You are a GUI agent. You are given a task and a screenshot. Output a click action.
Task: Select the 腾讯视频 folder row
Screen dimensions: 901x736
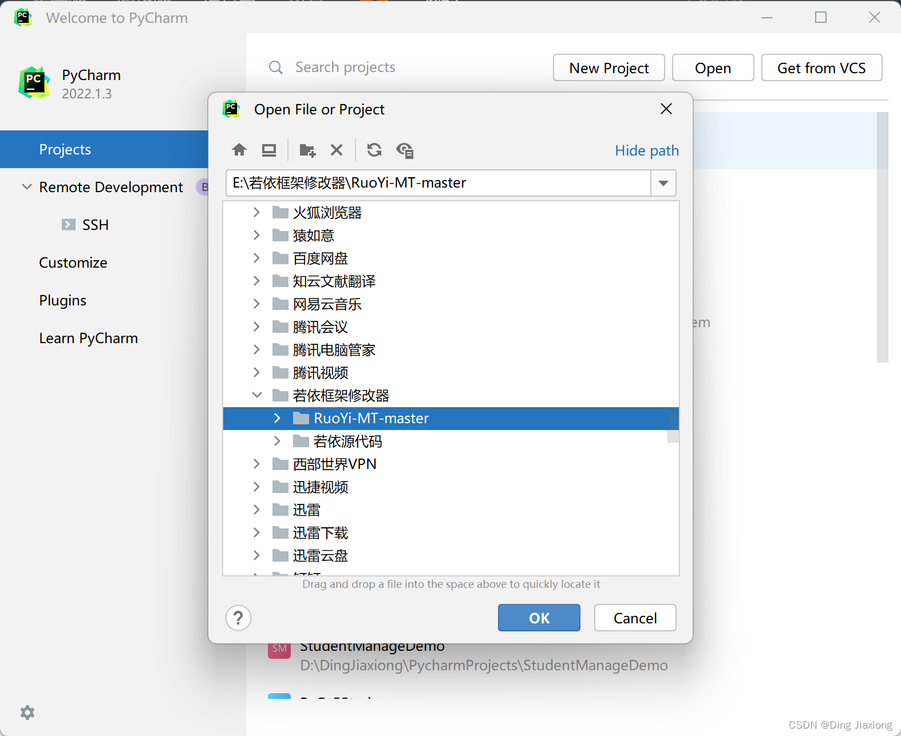click(451, 373)
